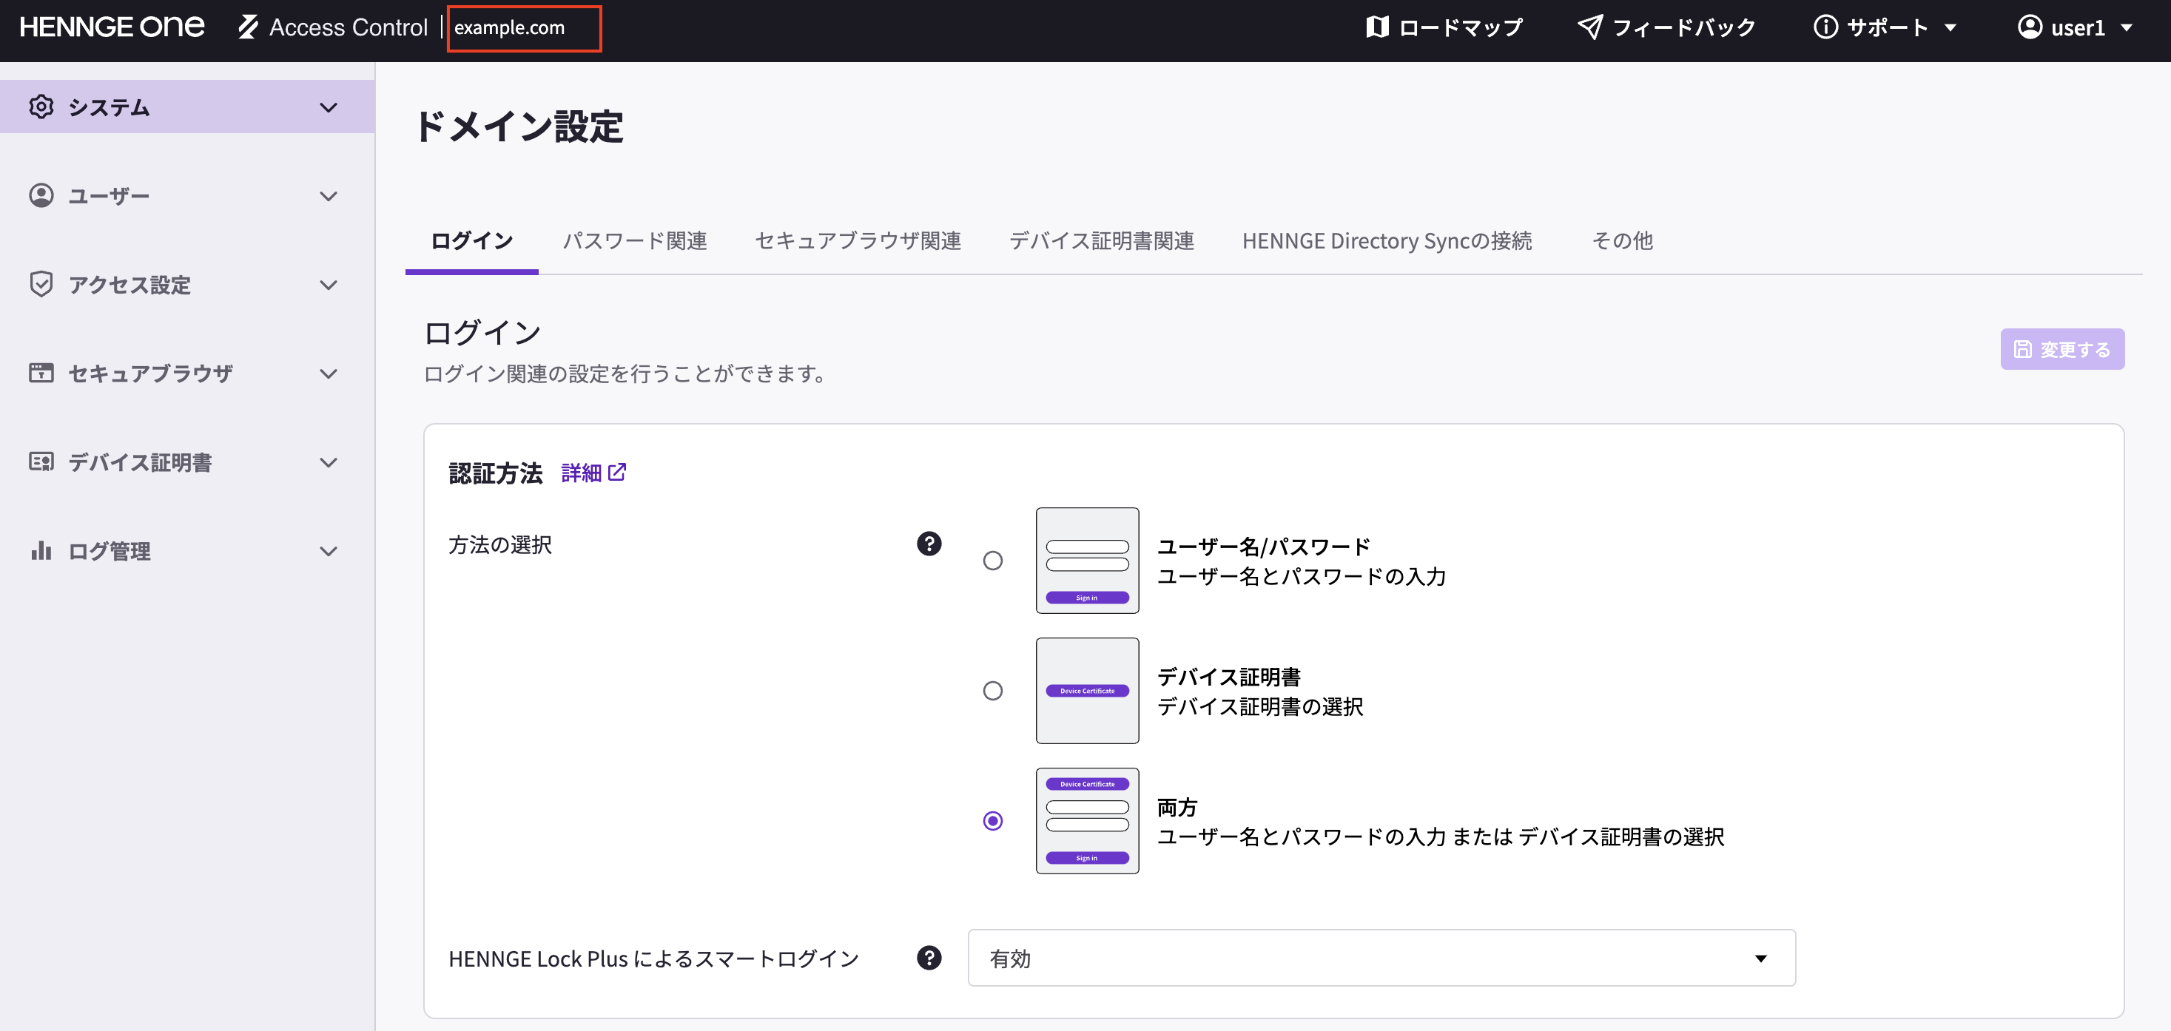
Task: Expand the ユーザー sidebar chevron
Action: point(329,196)
